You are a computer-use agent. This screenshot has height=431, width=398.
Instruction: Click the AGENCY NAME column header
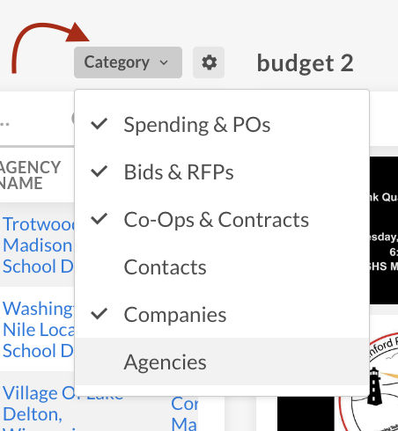click(x=30, y=175)
